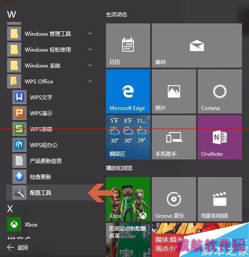Expand Windows 系统 folder chevron
The height and width of the screenshot is (257, 249).
coord(90,65)
